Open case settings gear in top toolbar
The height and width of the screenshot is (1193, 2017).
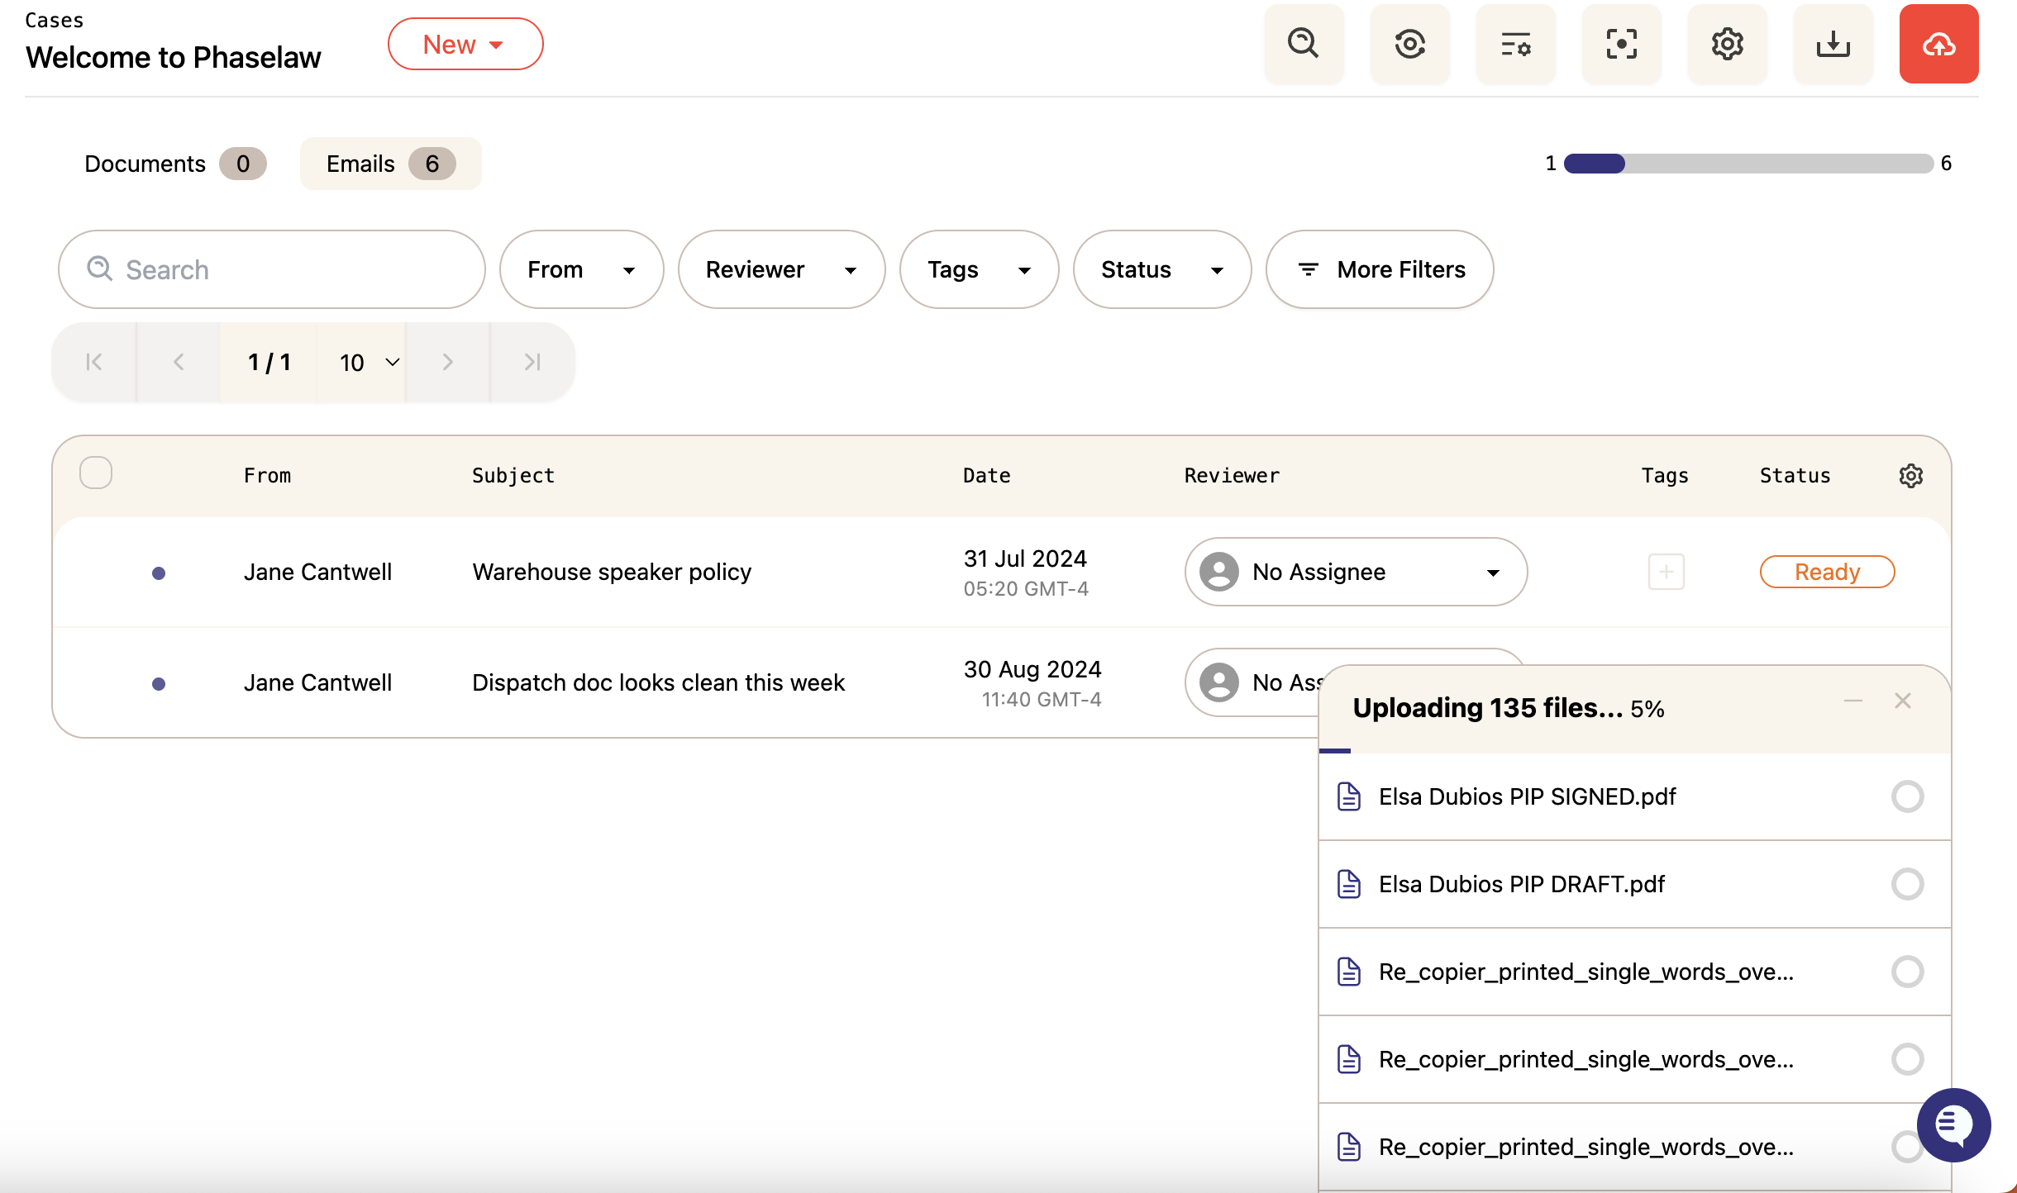[1727, 44]
